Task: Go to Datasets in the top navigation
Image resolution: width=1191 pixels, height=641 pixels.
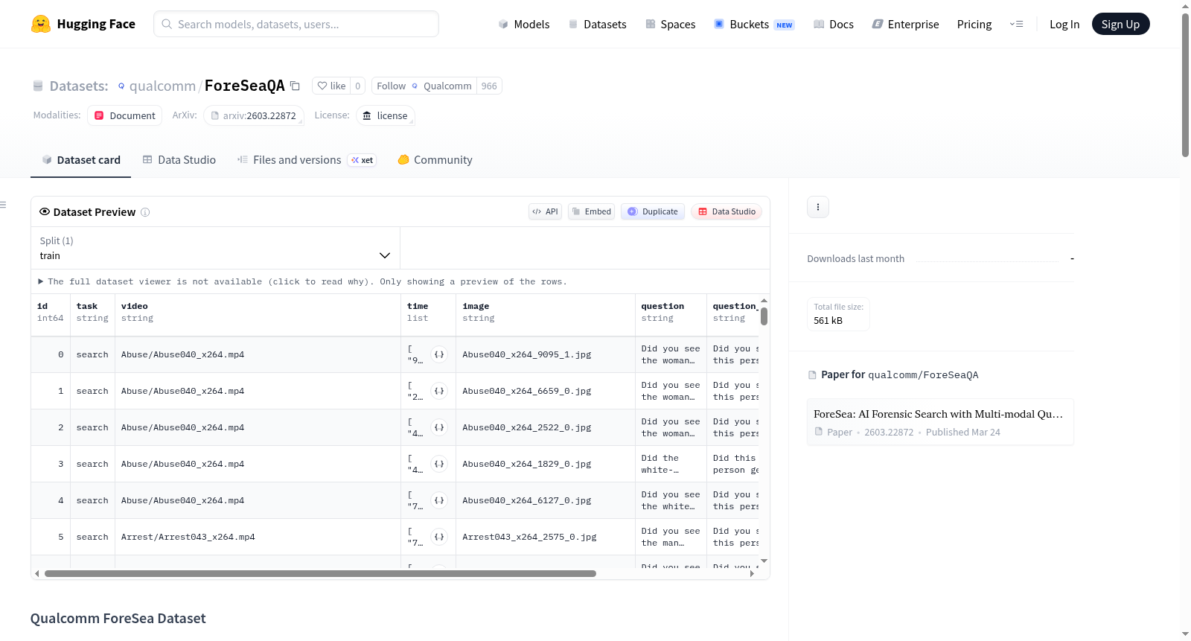Action: (598, 24)
